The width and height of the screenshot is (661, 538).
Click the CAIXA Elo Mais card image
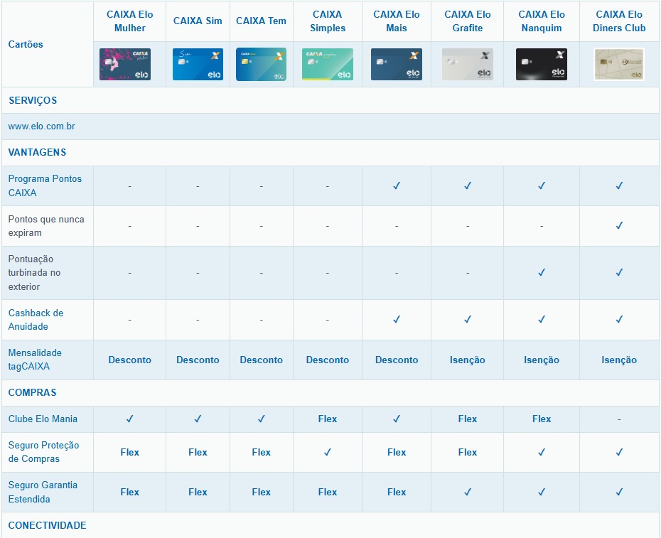coord(397,65)
